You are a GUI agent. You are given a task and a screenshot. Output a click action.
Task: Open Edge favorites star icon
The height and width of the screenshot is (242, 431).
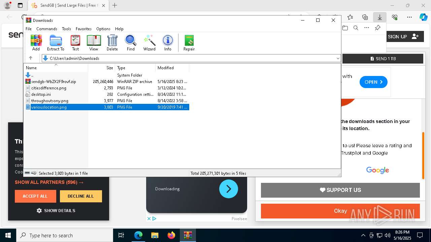(350, 17)
